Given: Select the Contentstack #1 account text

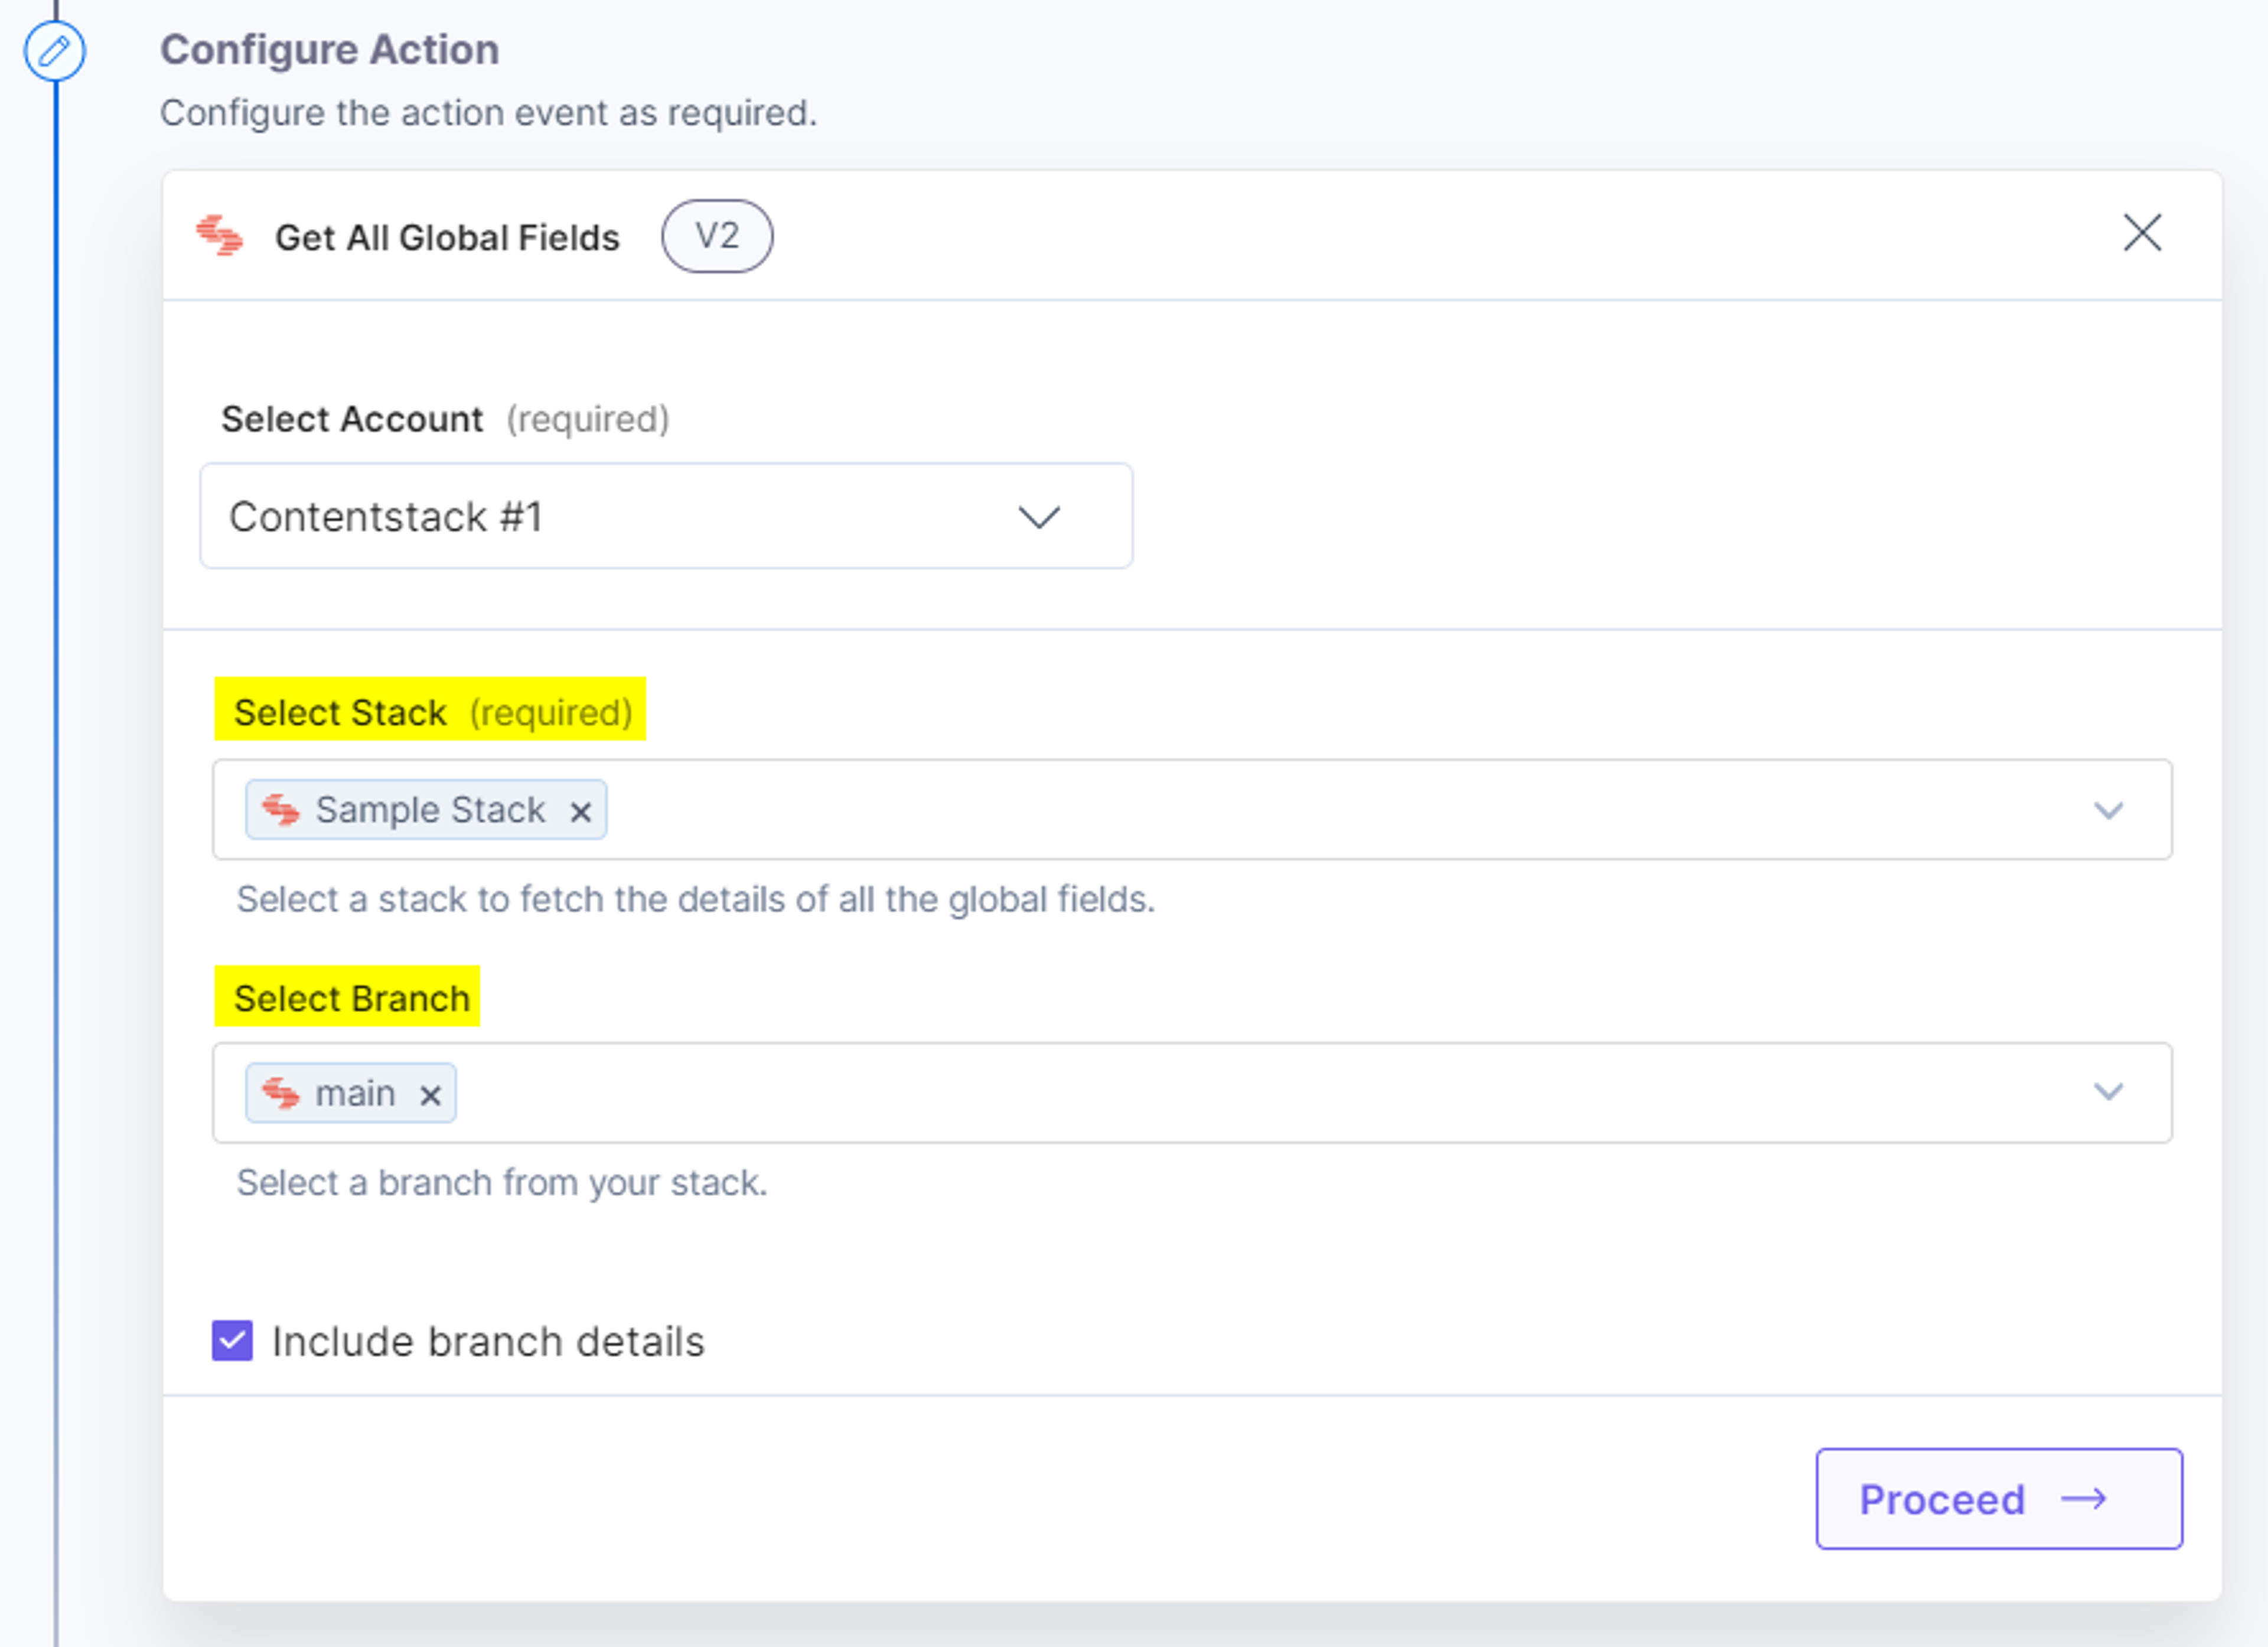Looking at the screenshot, I should tap(386, 517).
